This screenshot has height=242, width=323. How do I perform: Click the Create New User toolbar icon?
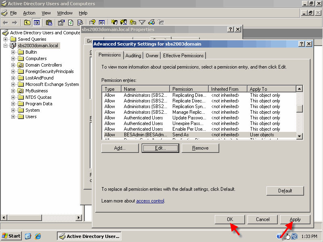coord(114,22)
